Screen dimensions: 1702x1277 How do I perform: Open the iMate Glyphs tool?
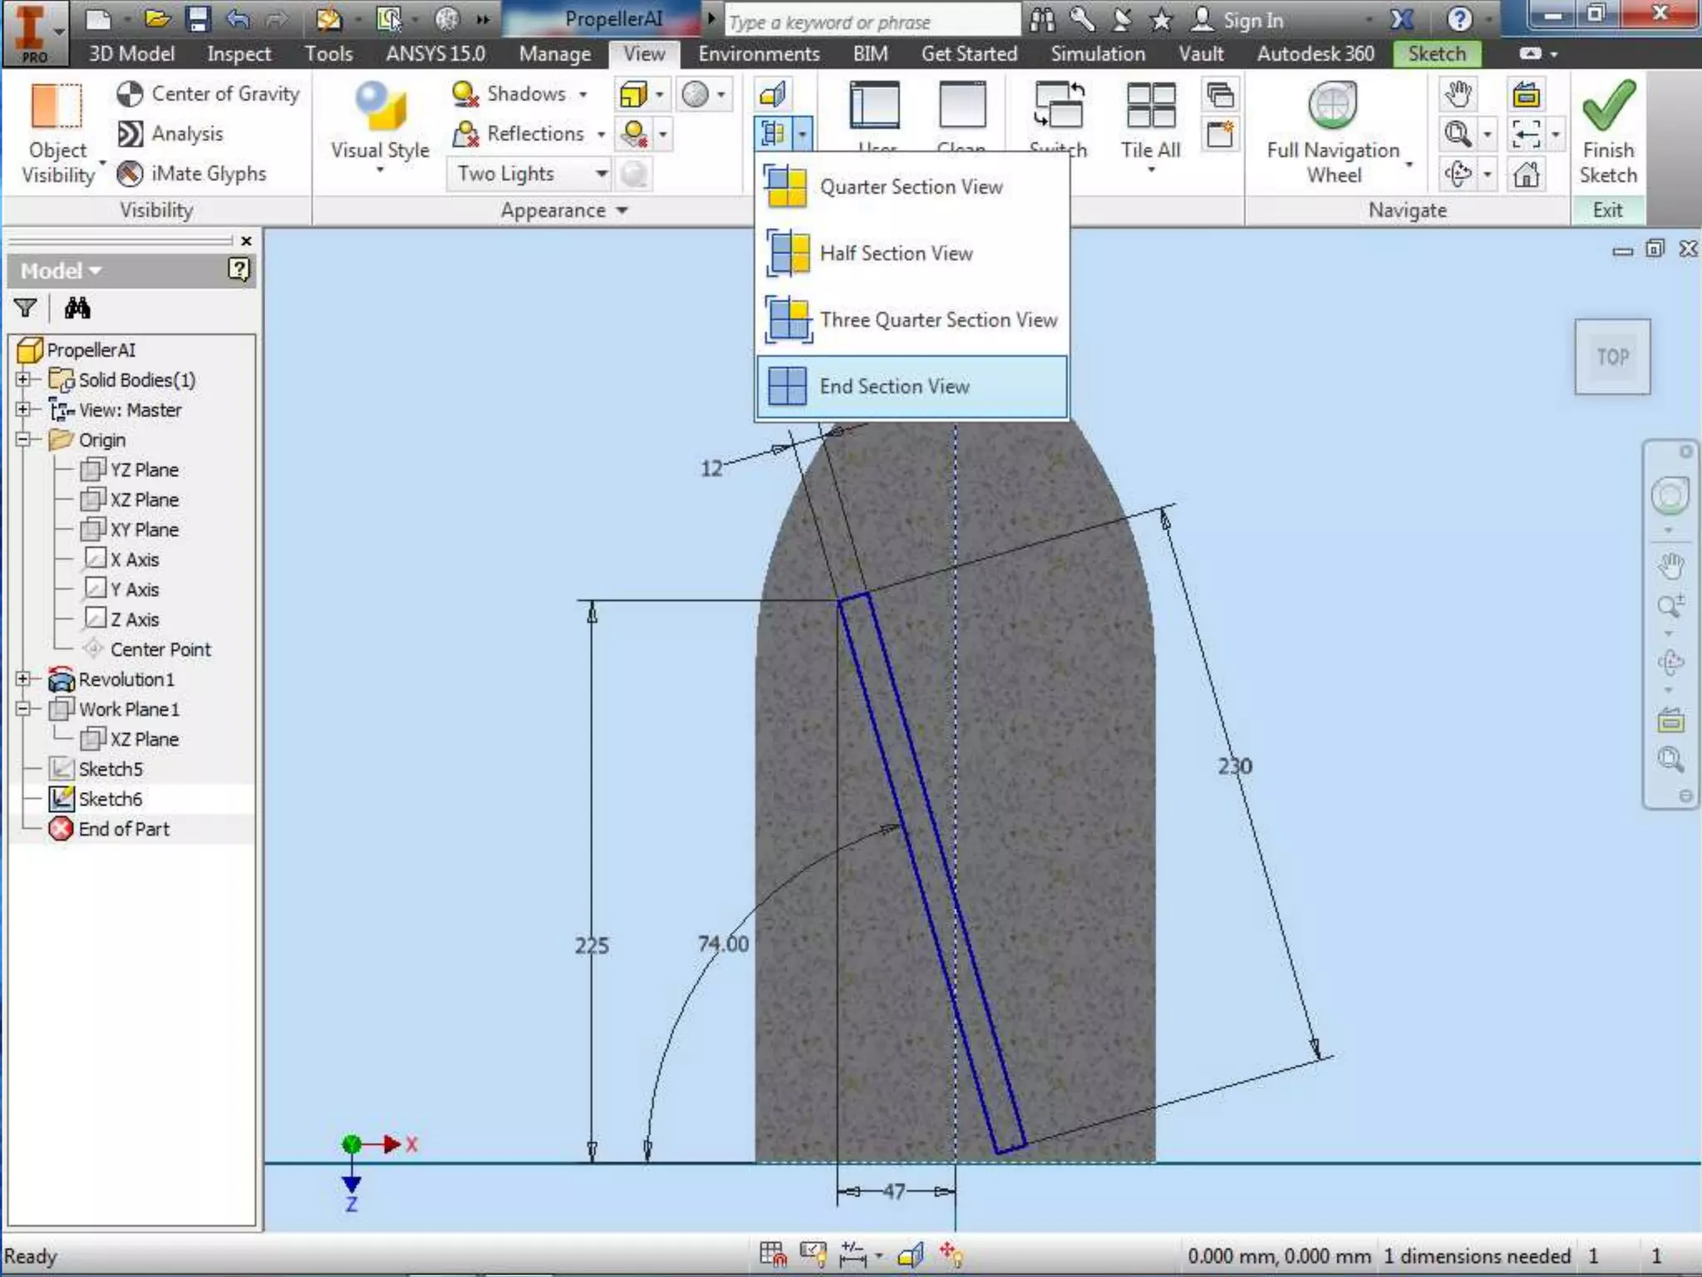pyautogui.click(x=130, y=174)
